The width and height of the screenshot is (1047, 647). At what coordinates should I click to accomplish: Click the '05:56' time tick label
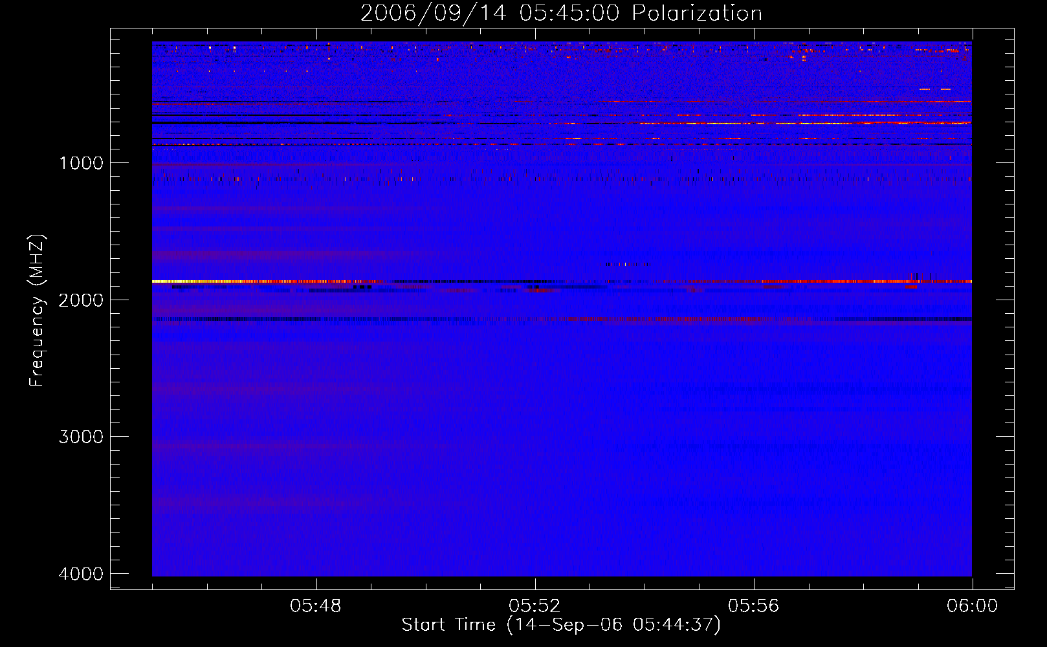pos(753,606)
